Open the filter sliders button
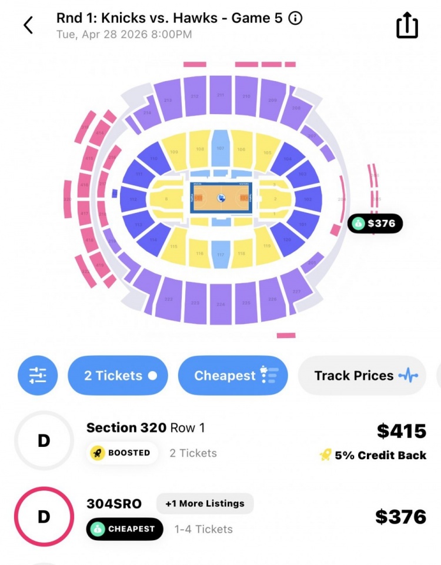The height and width of the screenshot is (565, 441). pos(38,375)
